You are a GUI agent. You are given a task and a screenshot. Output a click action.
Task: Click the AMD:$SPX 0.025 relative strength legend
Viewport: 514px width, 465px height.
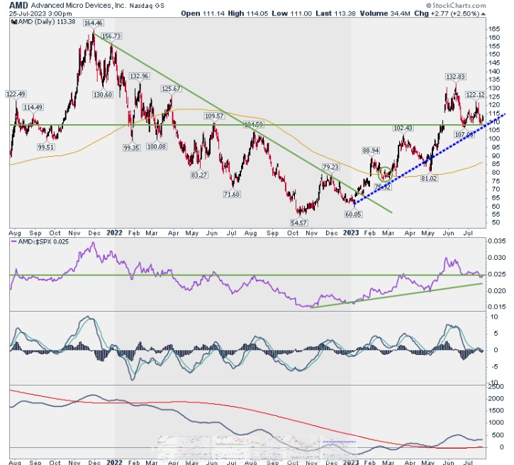tap(43, 241)
